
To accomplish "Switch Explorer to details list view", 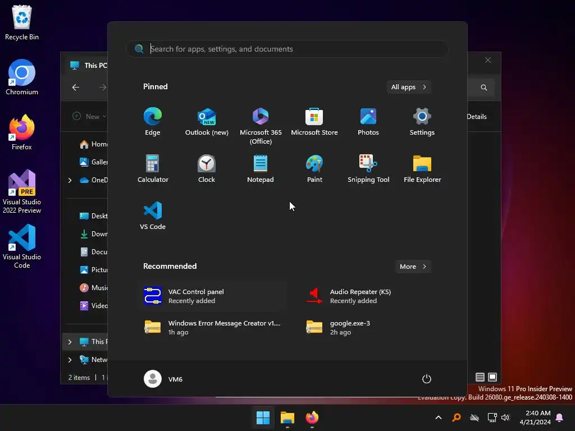I will [480, 377].
